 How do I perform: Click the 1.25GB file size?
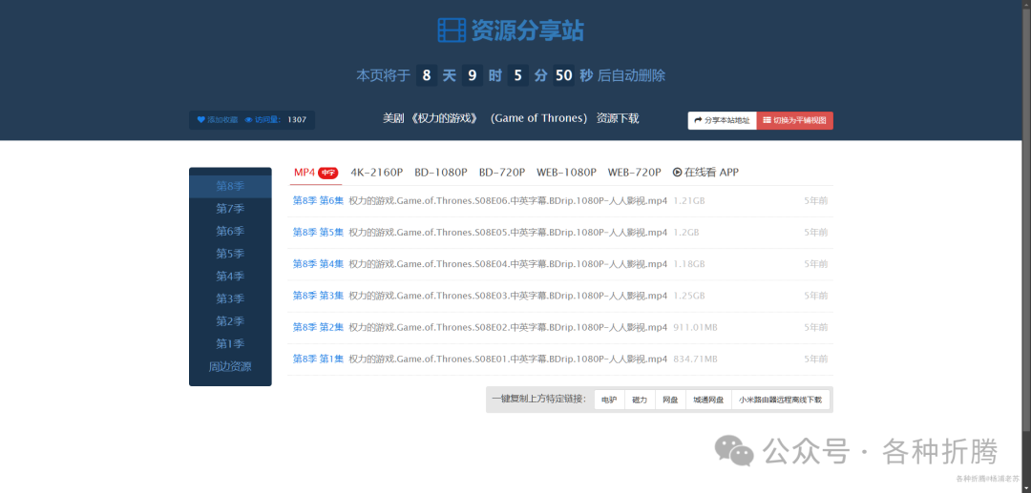coord(689,296)
